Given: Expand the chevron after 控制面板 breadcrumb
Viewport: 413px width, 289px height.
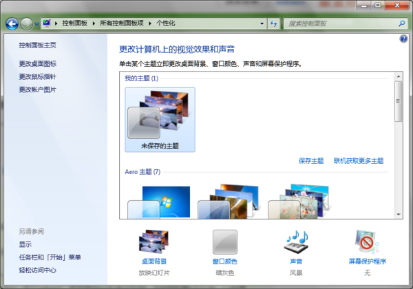Looking at the screenshot, I should point(94,23).
